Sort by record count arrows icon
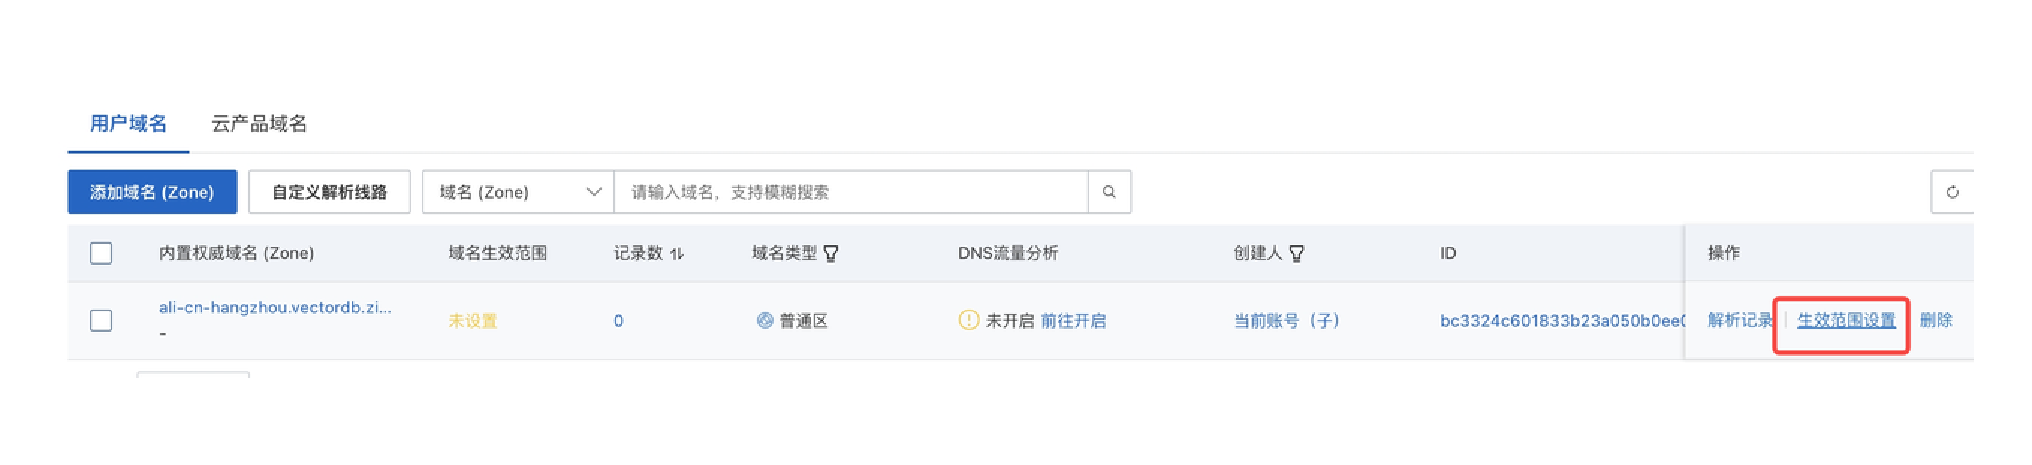 point(677,253)
